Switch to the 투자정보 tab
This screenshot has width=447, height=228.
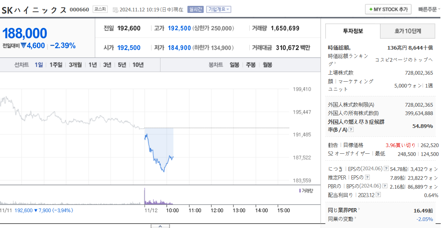[353, 31]
